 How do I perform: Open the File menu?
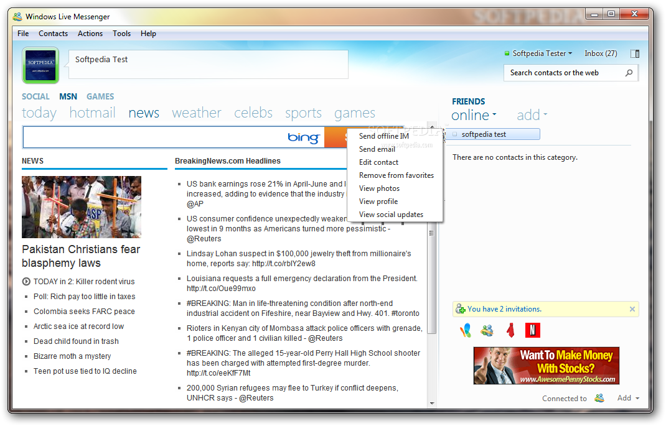(x=23, y=34)
